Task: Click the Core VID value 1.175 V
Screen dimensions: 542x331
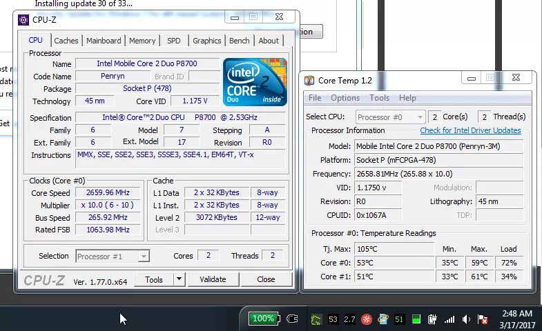Action: (195, 101)
